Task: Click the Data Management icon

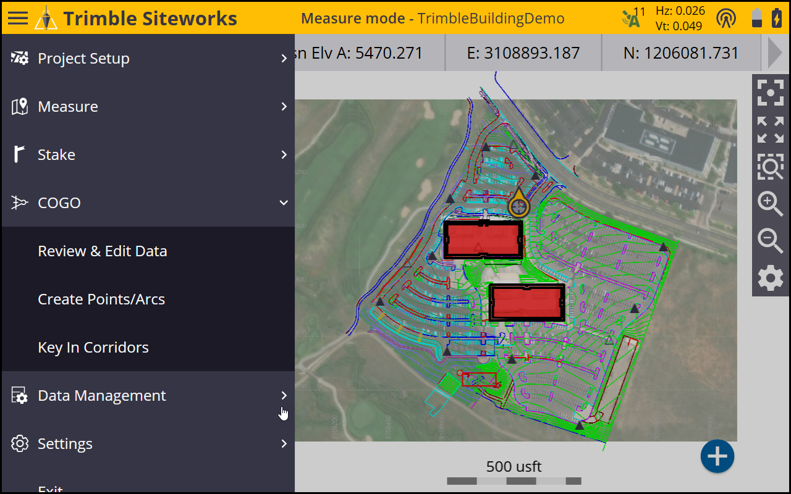Action: [x=20, y=395]
